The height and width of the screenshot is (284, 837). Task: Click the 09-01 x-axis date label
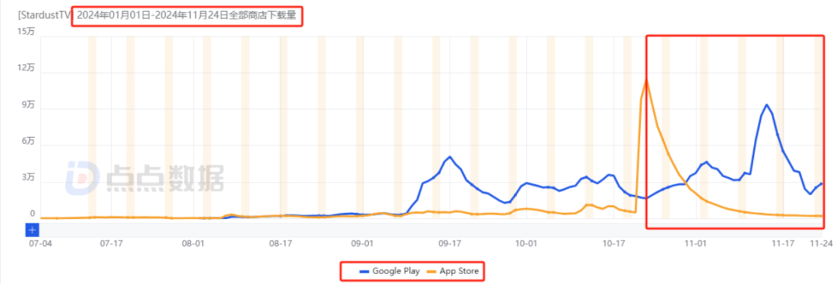click(x=361, y=243)
